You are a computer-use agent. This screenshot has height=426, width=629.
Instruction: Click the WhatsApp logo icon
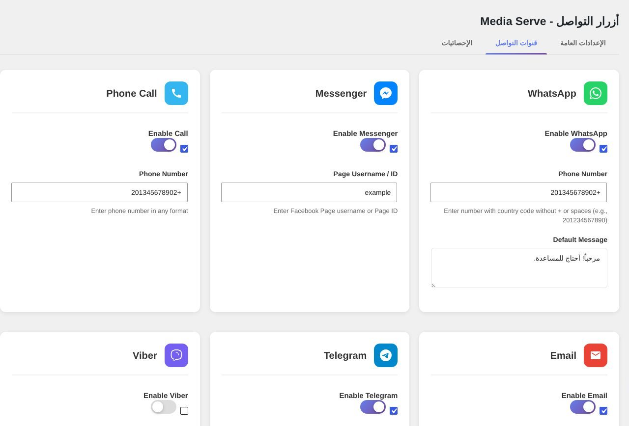tap(595, 93)
